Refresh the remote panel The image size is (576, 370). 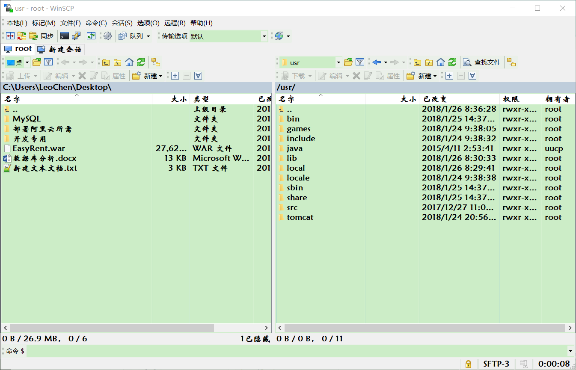point(452,62)
